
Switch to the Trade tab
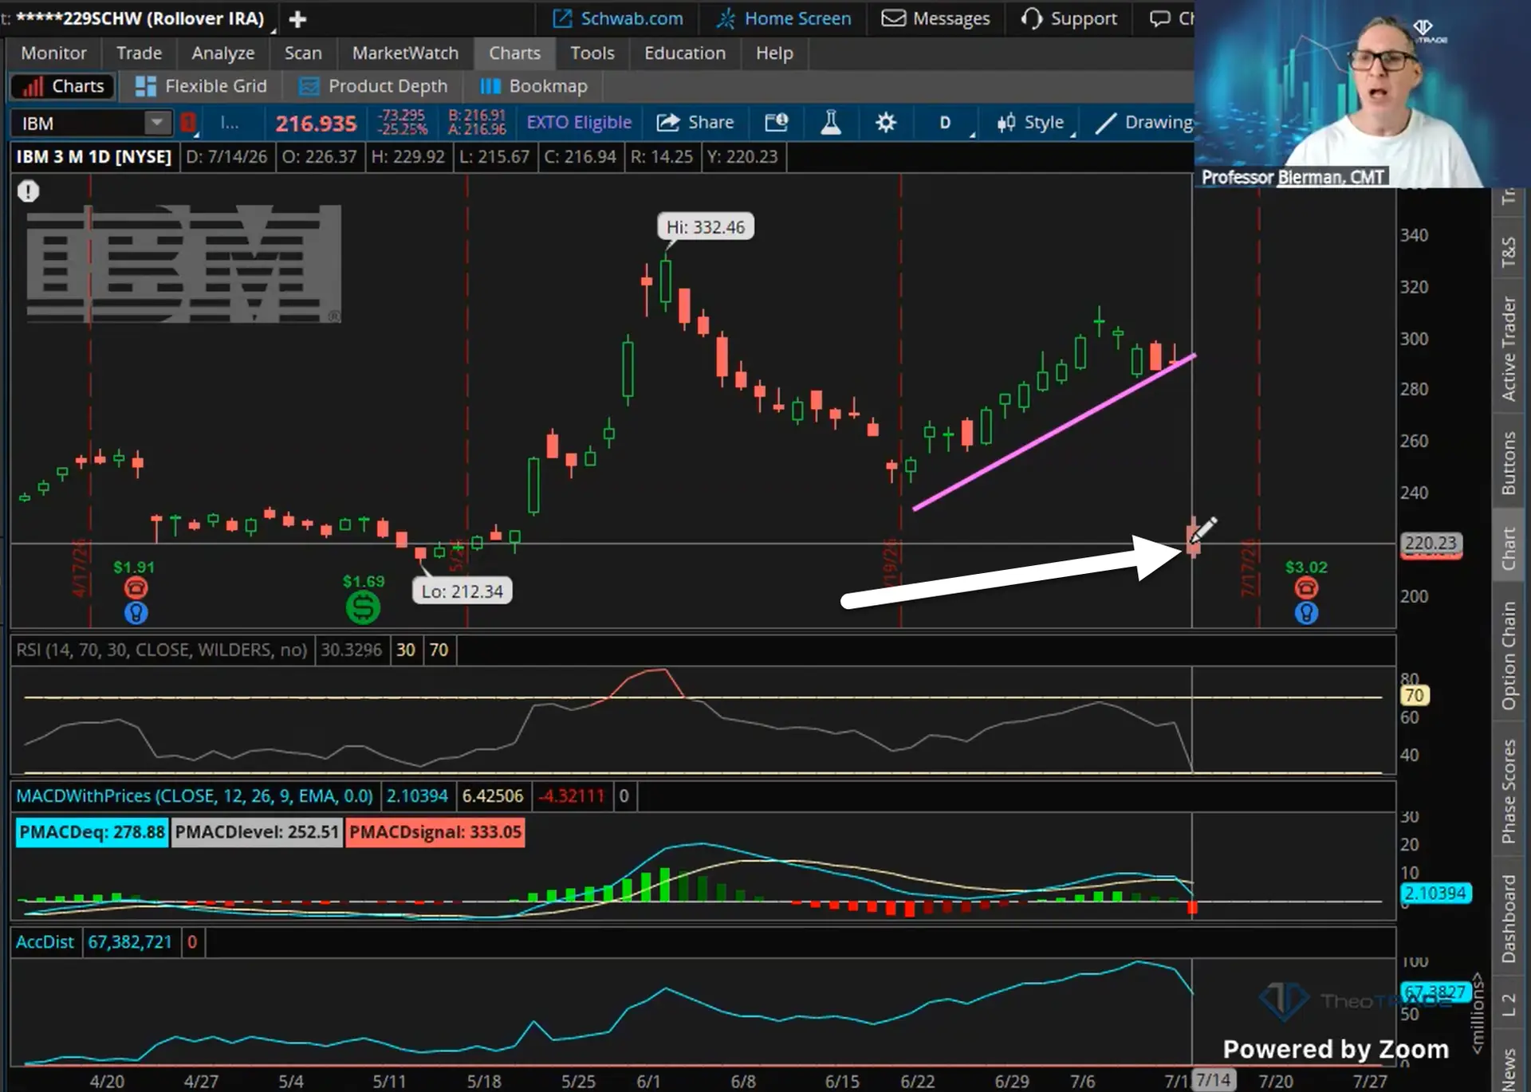click(139, 53)
